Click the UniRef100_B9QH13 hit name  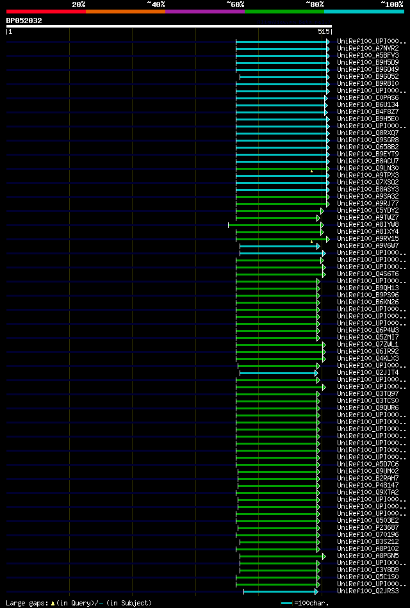[x=368, y=288]
